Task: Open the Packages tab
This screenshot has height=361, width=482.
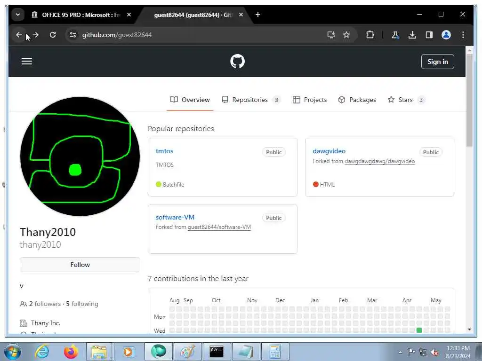Action: coord(357,100)
